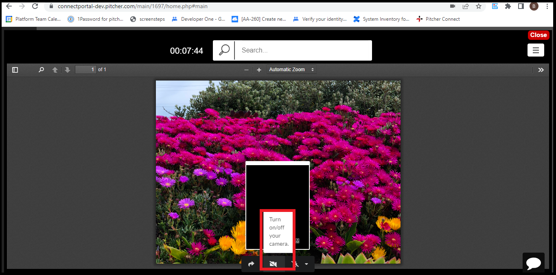Zoom out with the minus button

pos(246,70)
